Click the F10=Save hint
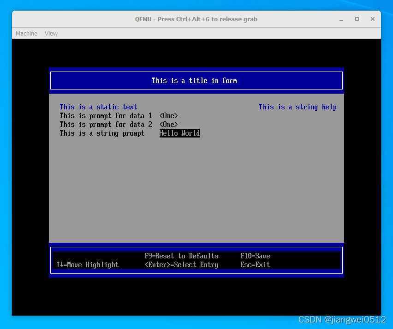Screen dimensions: 393x329 (255, 256)
